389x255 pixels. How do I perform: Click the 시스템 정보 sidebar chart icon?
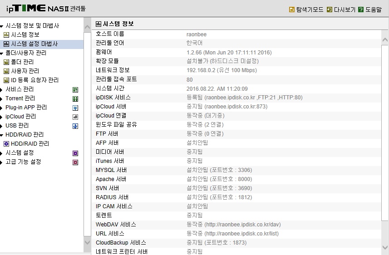tap(6, 35)
